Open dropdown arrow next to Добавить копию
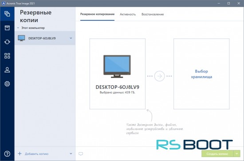Image resolution: width=244 pixels, height=161 pixels. pyautogui.click(x=71, y=154)
